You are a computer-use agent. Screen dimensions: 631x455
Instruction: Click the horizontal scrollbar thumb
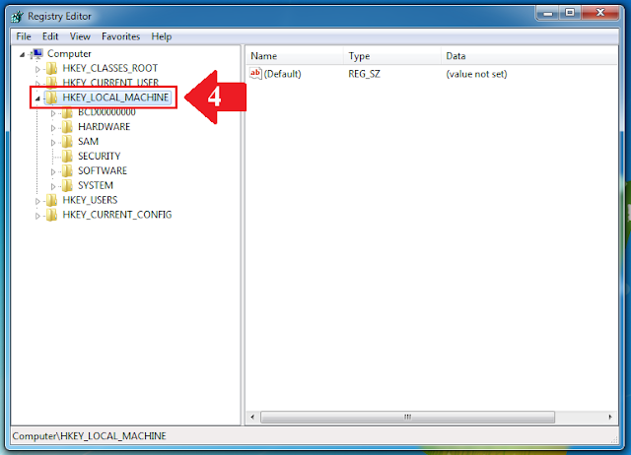click(x=407, y=417)
